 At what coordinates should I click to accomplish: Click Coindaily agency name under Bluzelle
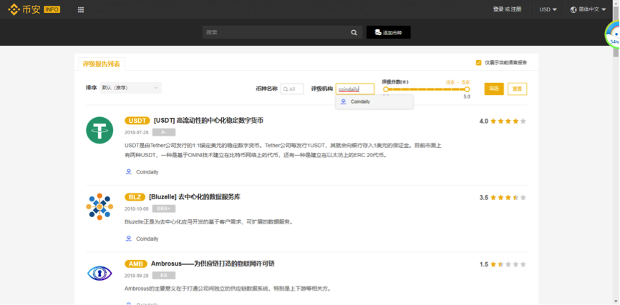[147, 239]
